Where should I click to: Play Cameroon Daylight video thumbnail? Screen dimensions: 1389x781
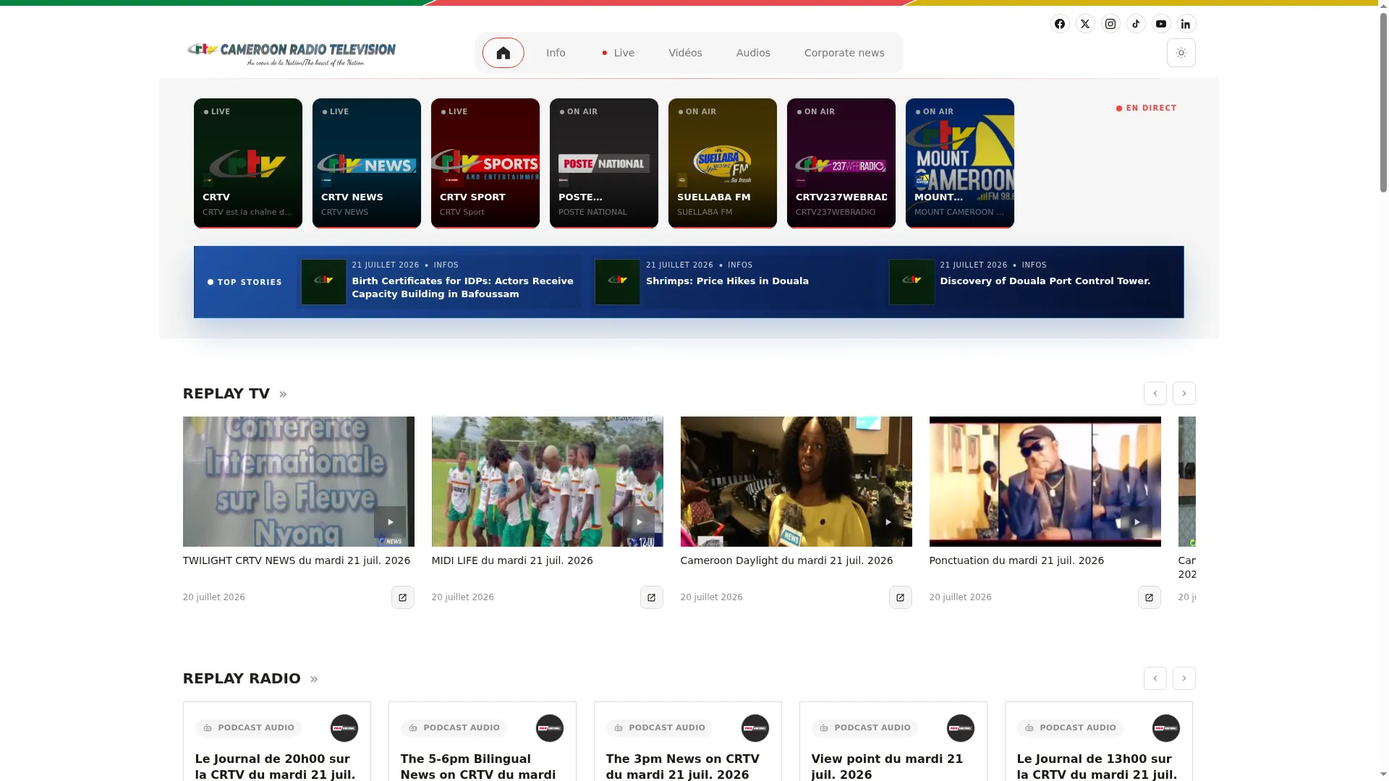[797, 482]
